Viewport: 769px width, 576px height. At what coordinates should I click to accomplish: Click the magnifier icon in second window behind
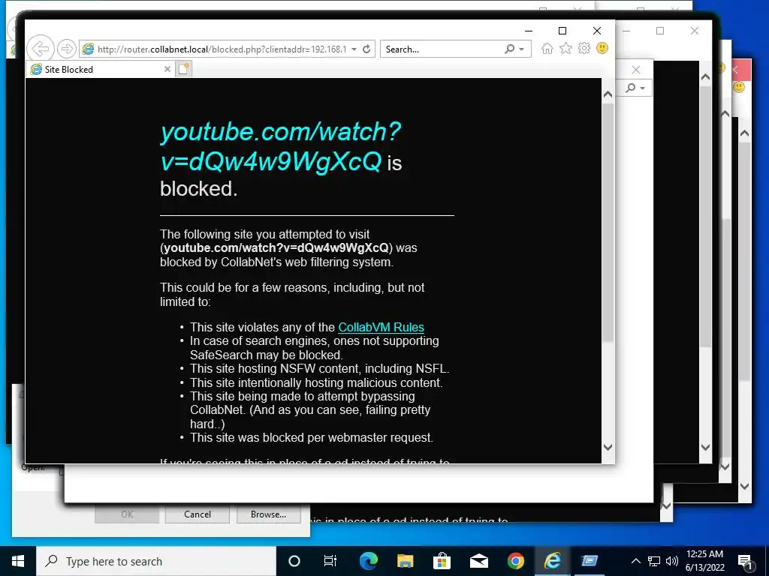point(631,88)
